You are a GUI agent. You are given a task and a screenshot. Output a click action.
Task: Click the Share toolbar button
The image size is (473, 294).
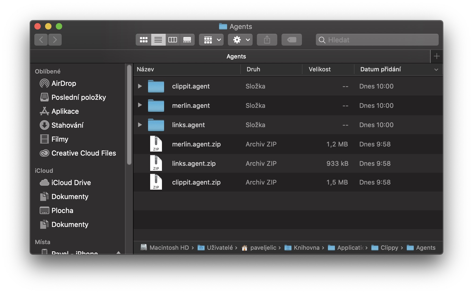(267, 40)
